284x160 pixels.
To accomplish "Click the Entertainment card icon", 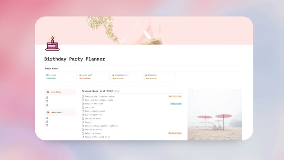I will [113, 75].
